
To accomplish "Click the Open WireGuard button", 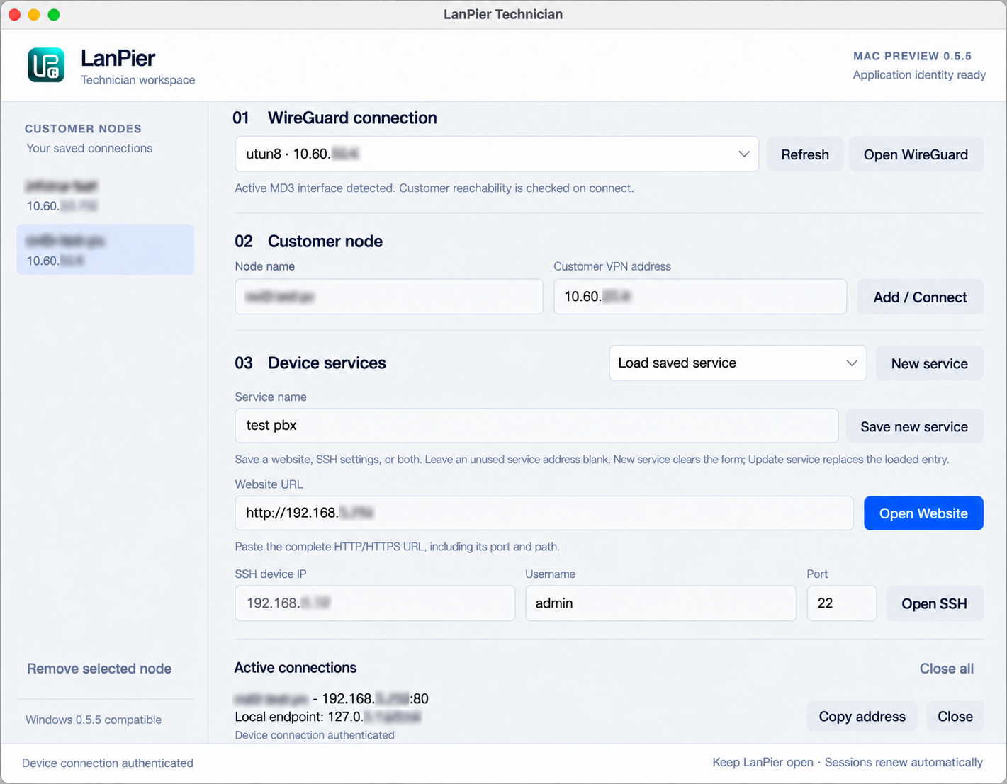I will pos(916,154).
